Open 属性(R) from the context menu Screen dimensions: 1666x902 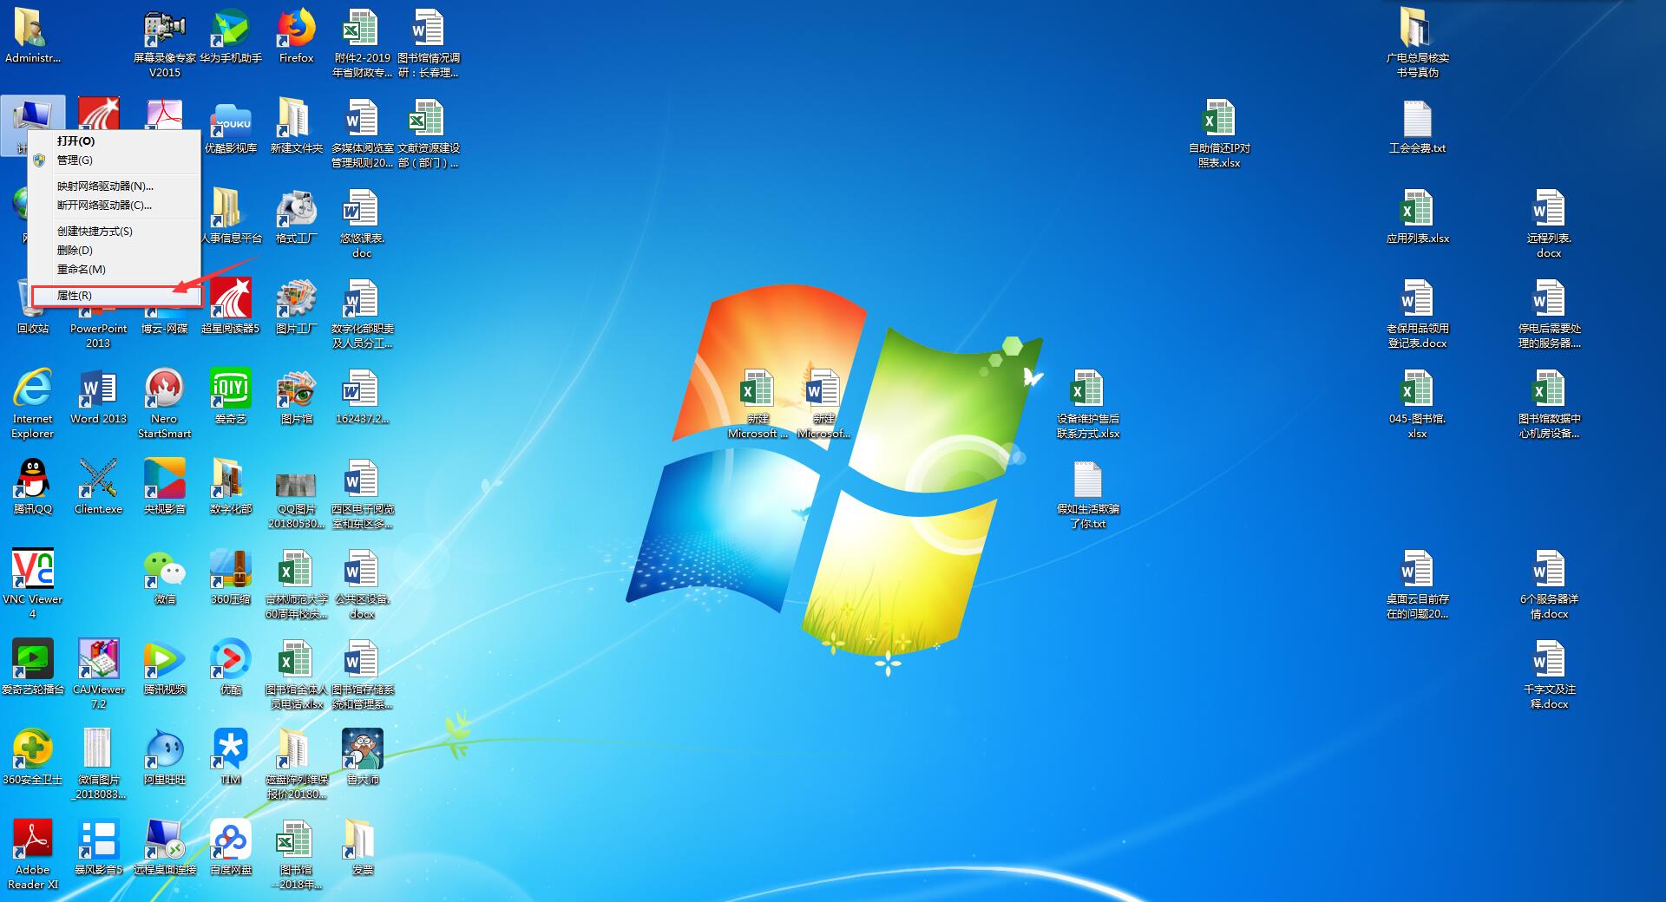(115, 295)
